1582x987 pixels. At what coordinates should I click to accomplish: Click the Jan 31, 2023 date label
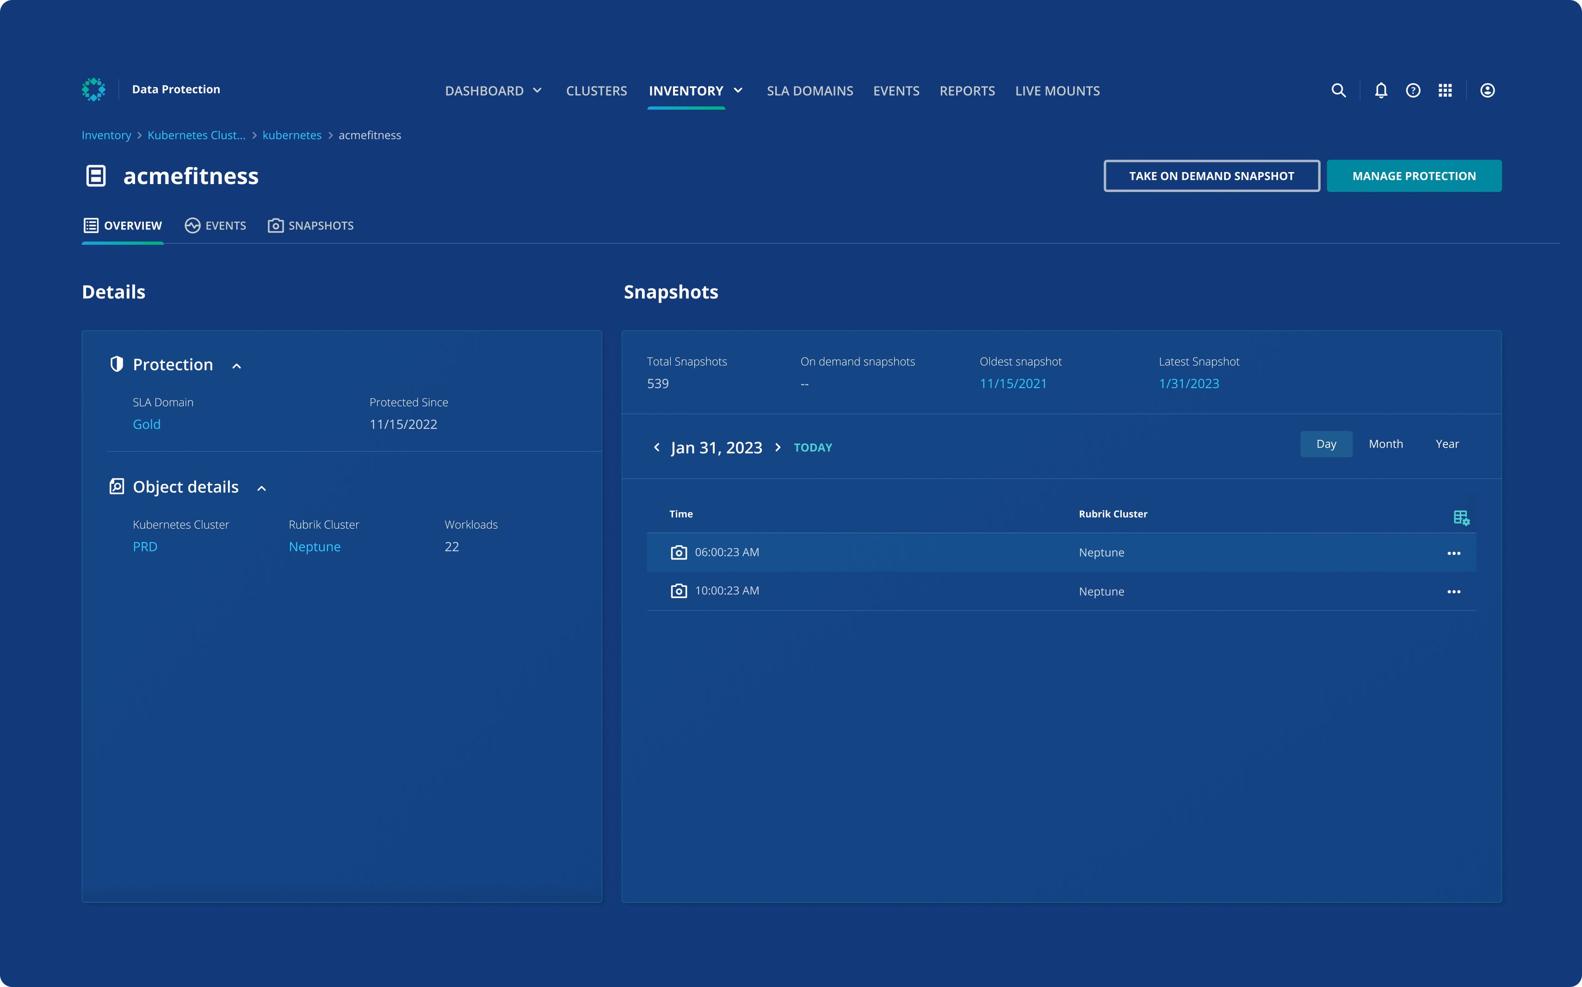point(716,447)
